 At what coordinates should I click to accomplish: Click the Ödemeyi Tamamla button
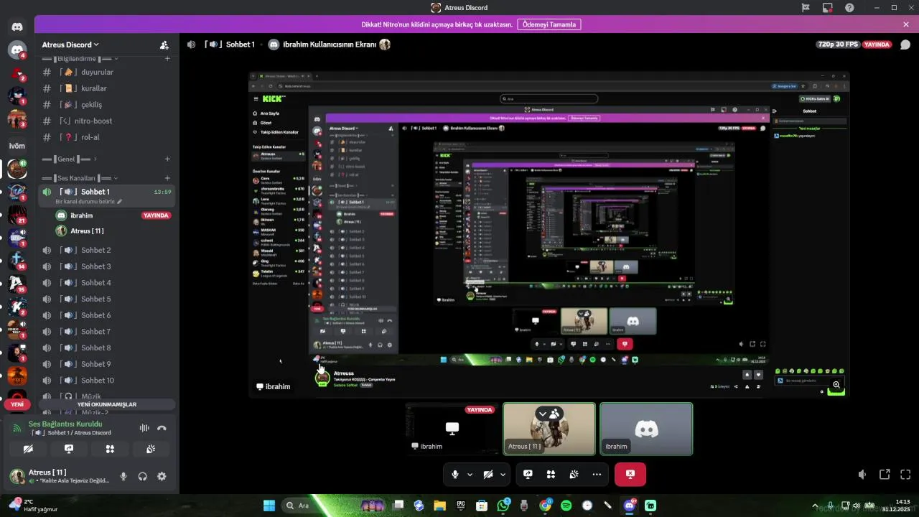[x=549, y=24]
